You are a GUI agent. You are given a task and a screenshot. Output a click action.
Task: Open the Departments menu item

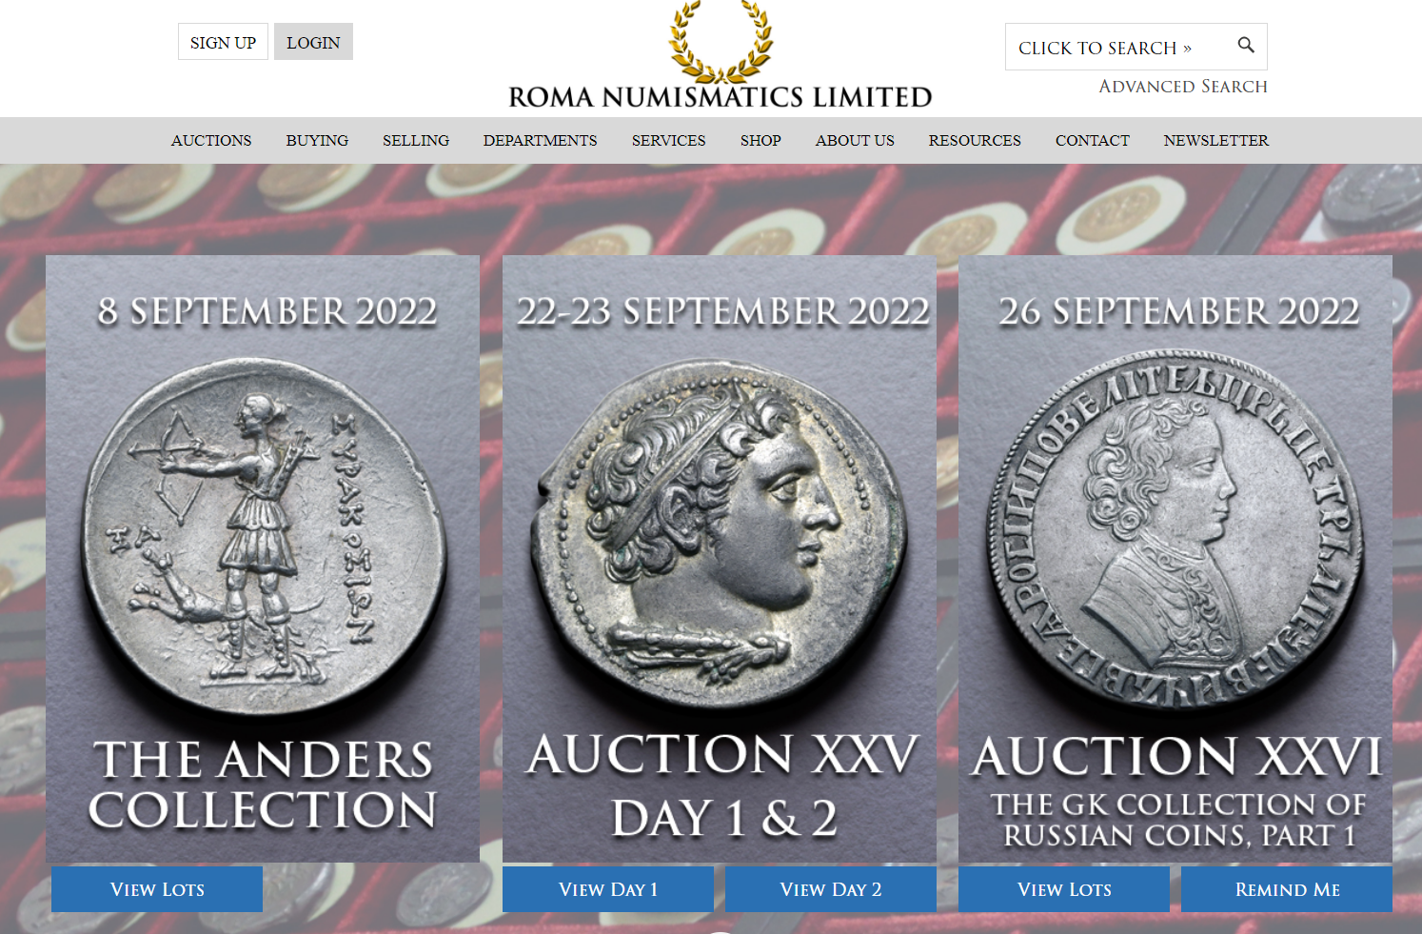540,140
